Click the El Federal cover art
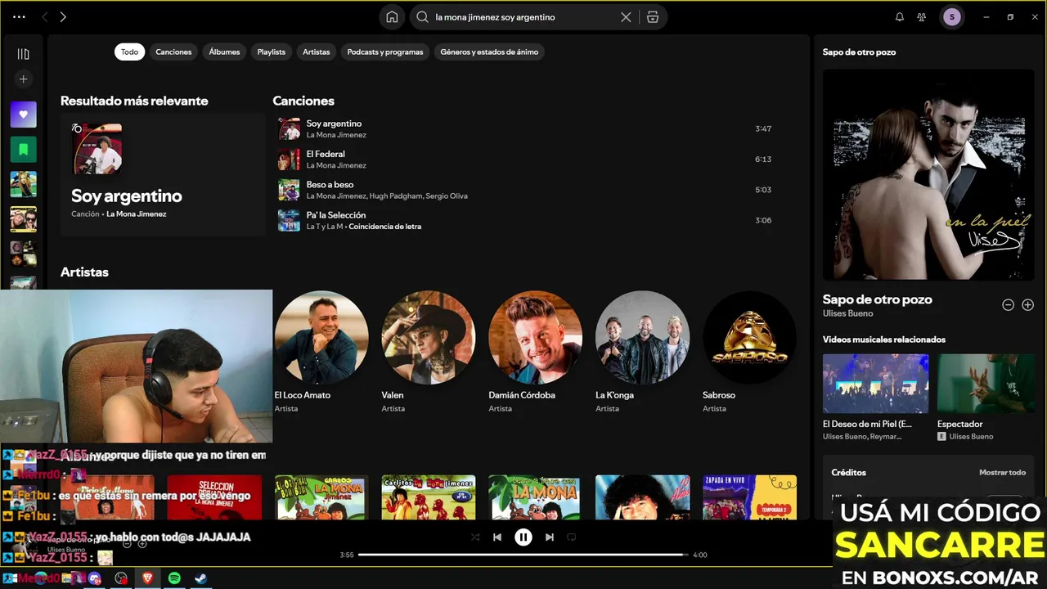The height and width of the screenshot is (589, 1047). [289, 159]
